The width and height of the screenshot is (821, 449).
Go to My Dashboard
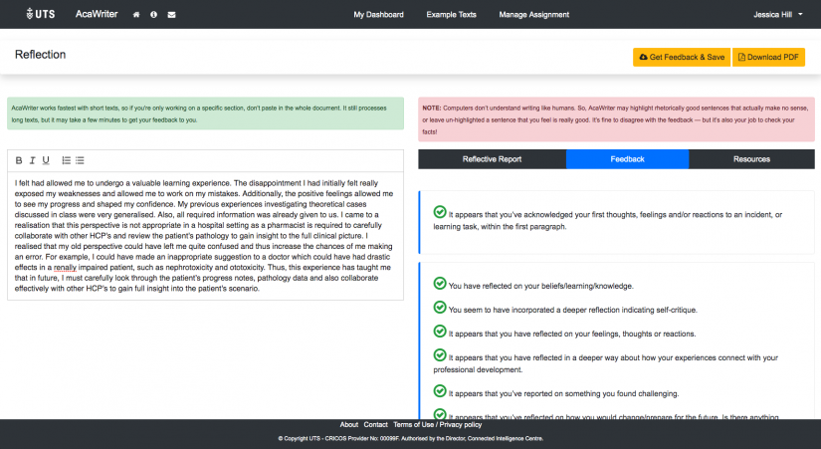(x=378, y=15)
